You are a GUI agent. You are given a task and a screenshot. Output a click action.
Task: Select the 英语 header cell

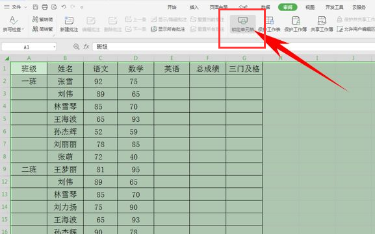(172, 69)
